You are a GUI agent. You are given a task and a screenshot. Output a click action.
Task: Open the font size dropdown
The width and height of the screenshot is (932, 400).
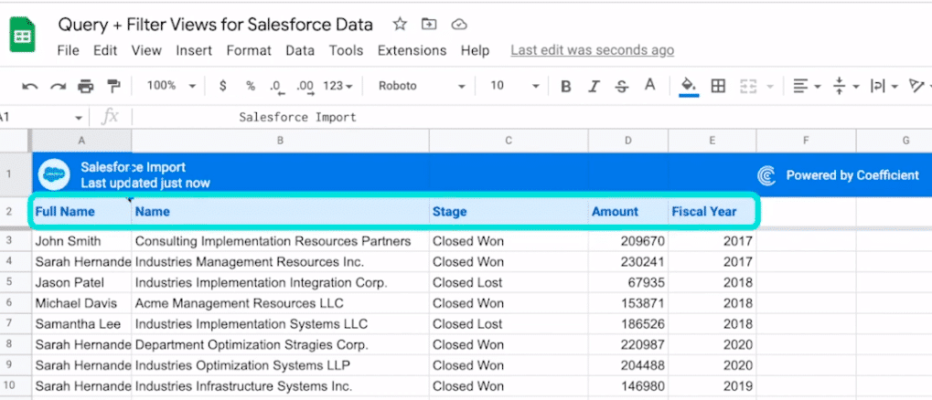click(514, 86)
